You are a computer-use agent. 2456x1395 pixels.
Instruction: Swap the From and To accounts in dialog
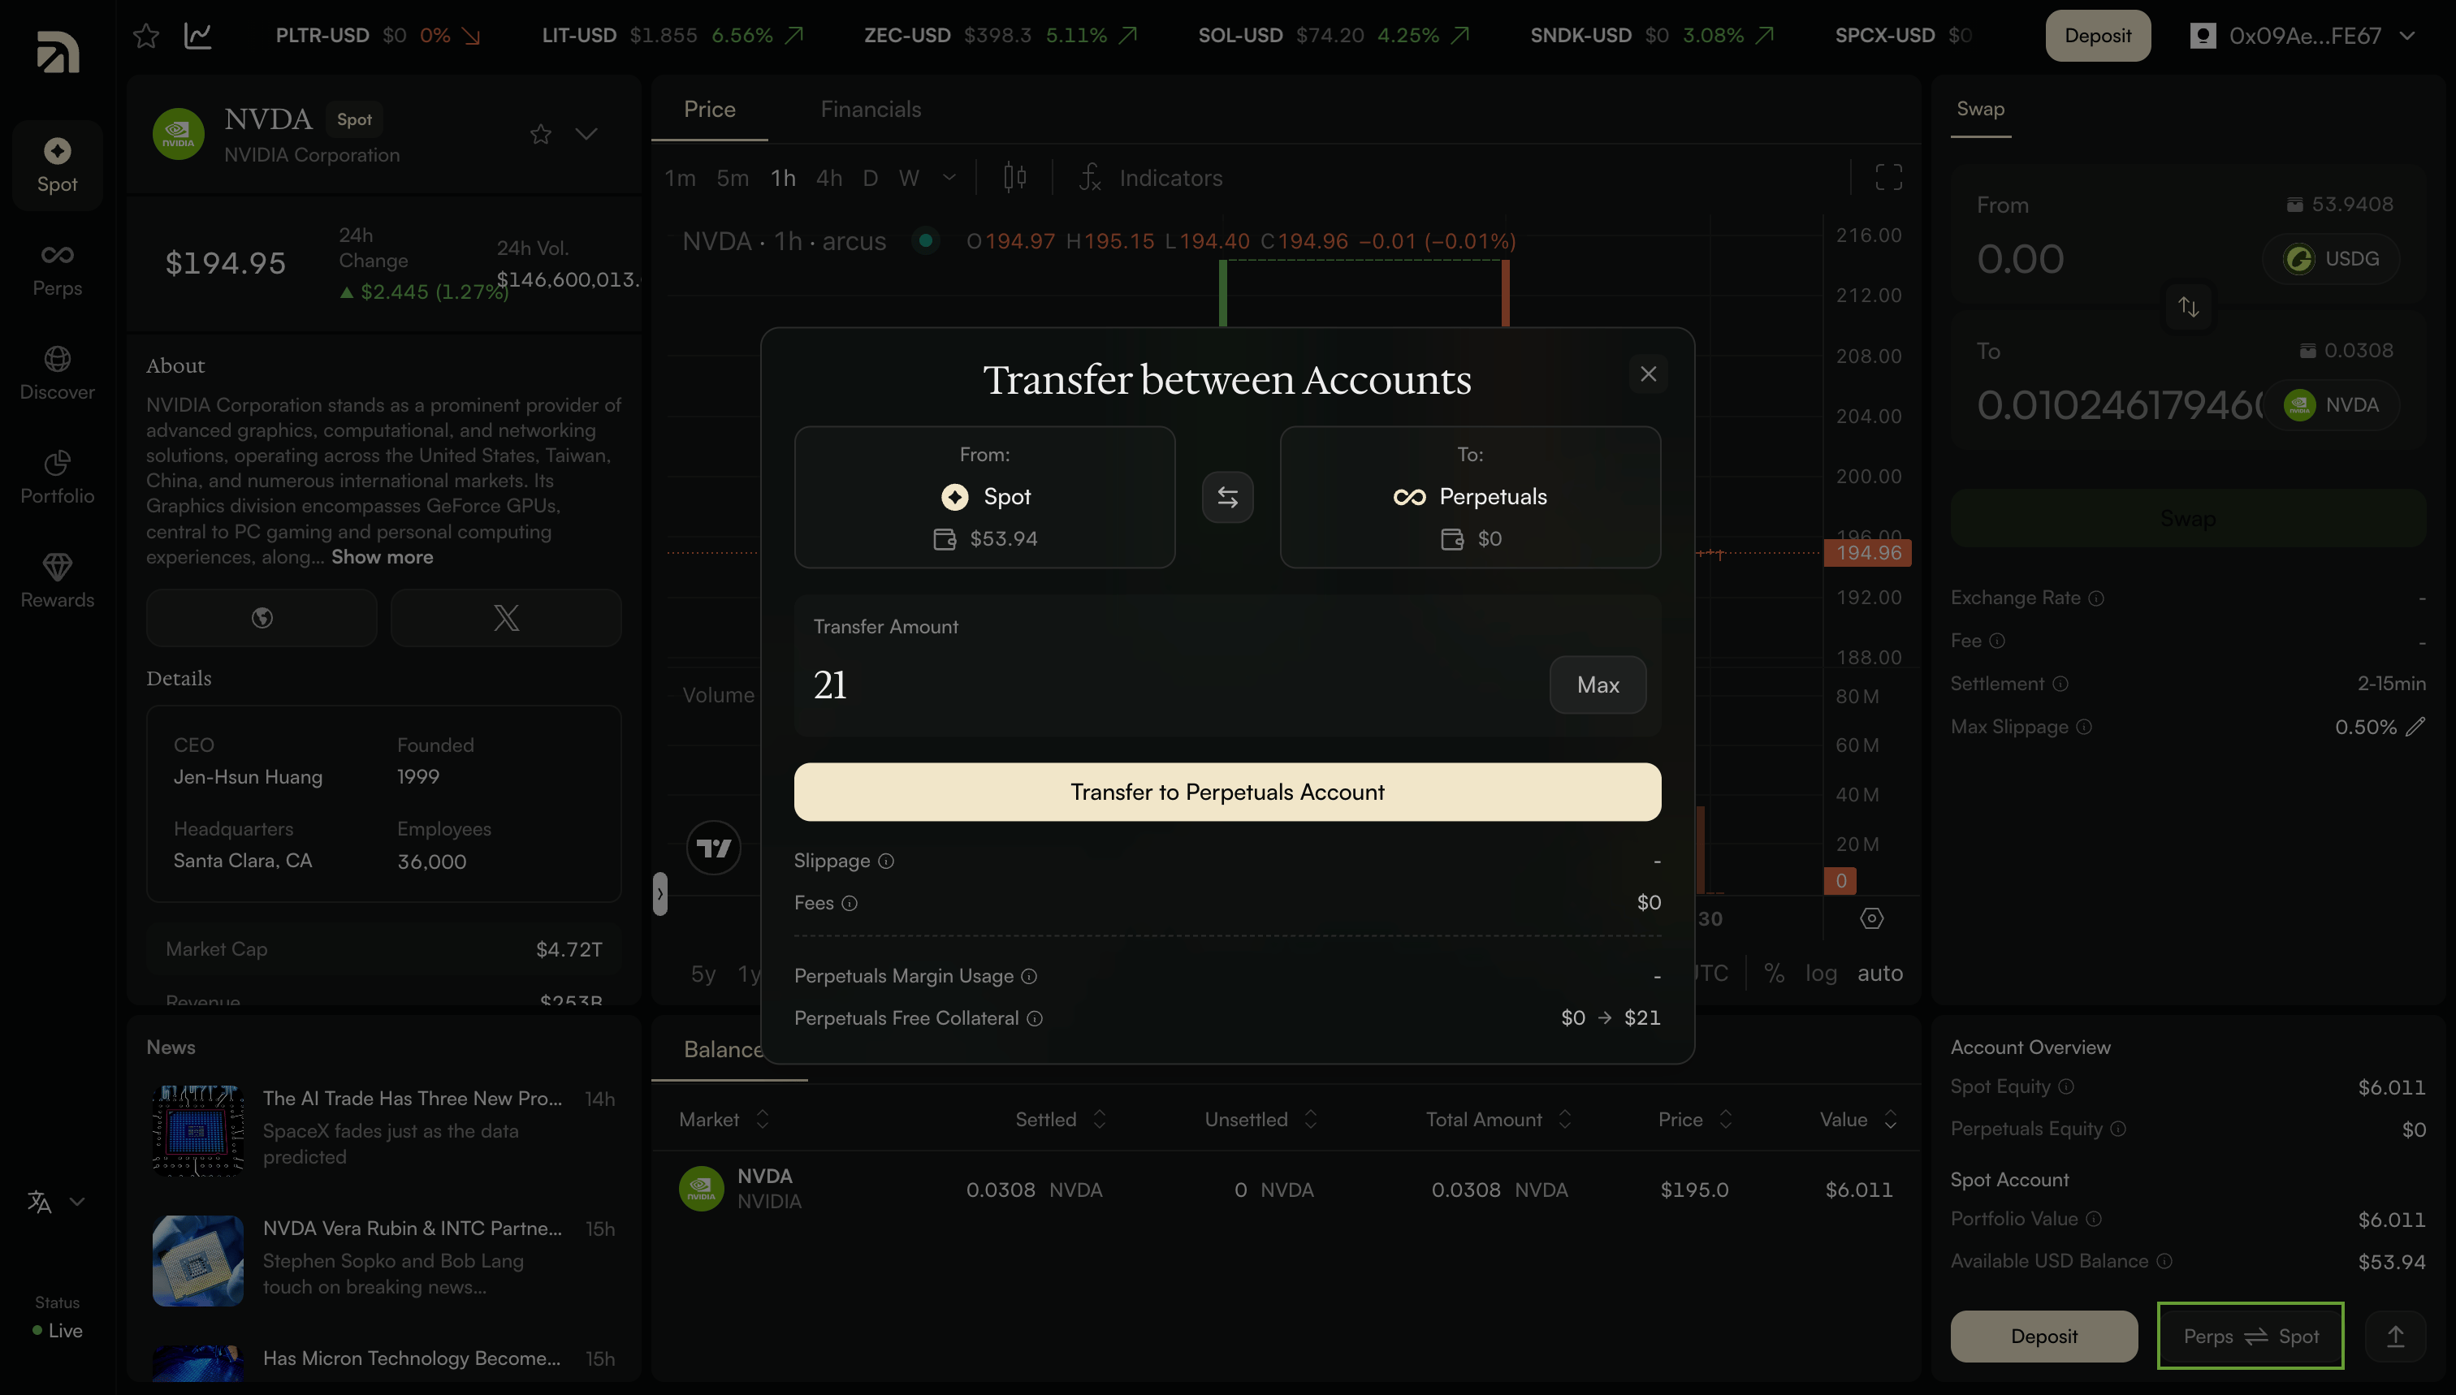pyautogui.click(x=1227, y=496)
